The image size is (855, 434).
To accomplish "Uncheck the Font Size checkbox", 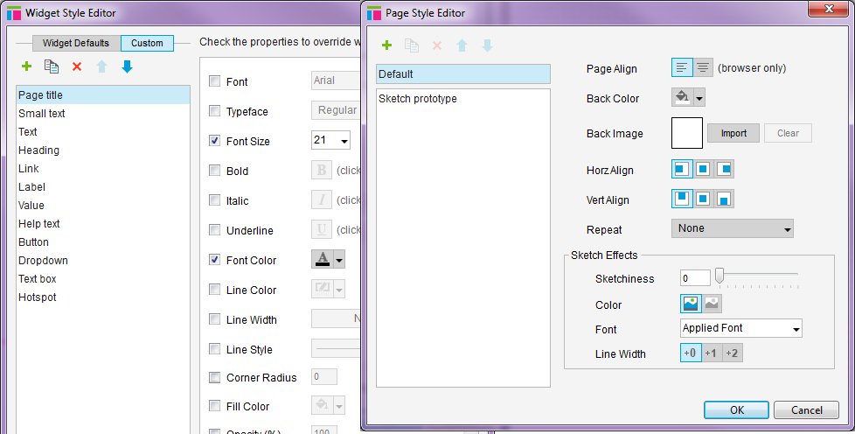I will click(215, 140).
